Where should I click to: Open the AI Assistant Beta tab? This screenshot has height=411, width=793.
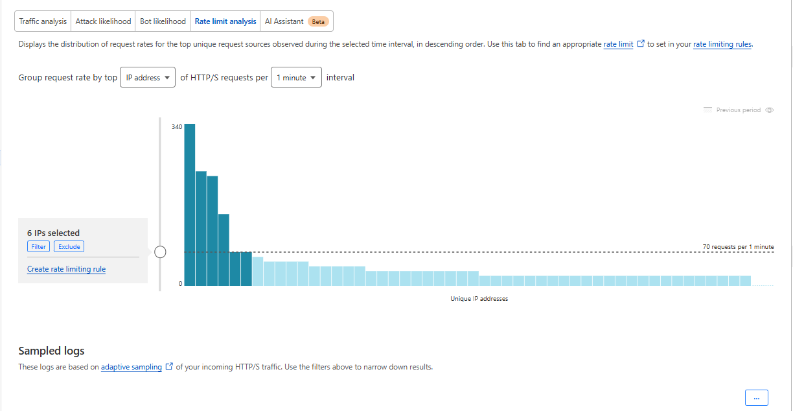click(x=296, y=21)
